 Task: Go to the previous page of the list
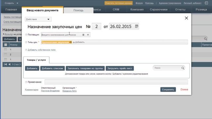9,64
